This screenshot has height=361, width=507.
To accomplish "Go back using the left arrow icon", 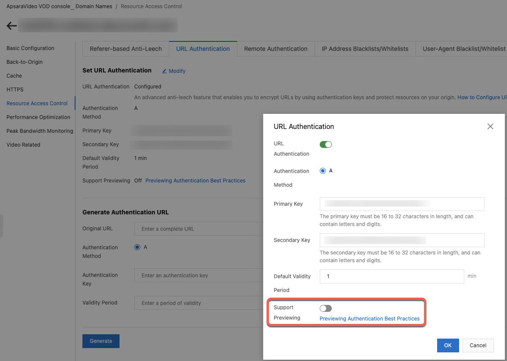I will pos(12,26).
